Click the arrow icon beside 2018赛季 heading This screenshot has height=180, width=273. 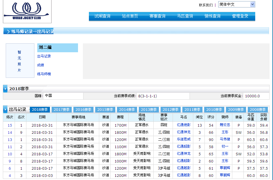tap(5, 89)
